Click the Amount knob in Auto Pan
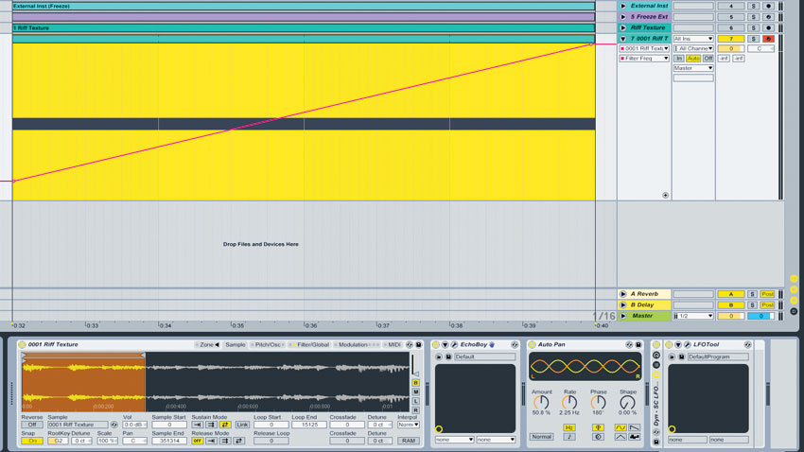Image resolution: width=804 pixels, height=452 pixels. 541,402
